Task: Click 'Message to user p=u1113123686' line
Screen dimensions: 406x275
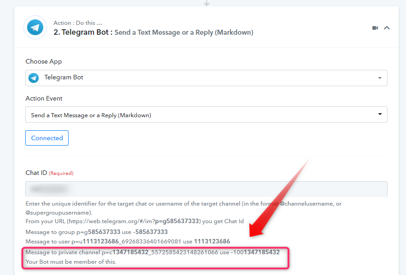Action: [128, 241]
